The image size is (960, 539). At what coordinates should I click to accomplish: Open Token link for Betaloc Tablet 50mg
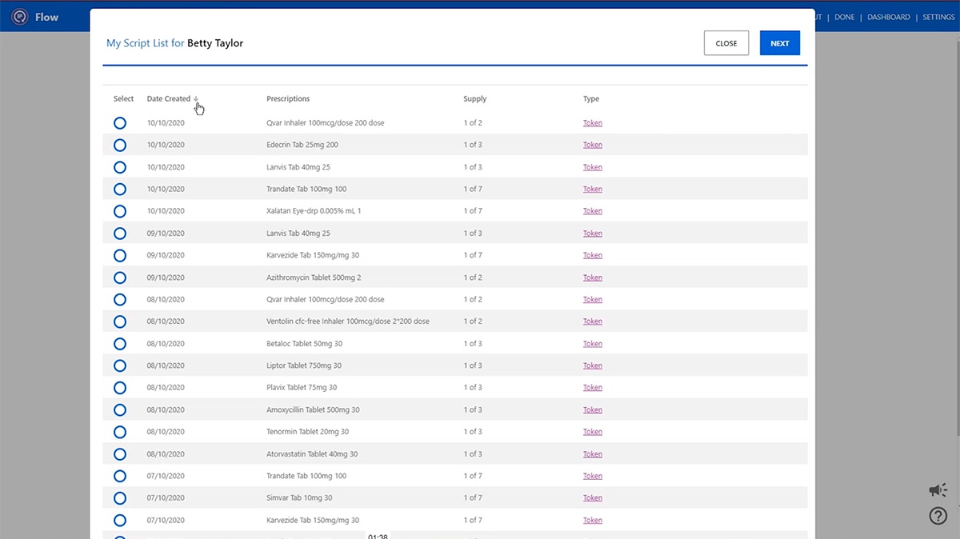(x=592, y=344)
